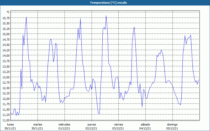Select the 13,50 axis value
The height and width of the screenshot is (131, 210).
(x=6, y=67)
